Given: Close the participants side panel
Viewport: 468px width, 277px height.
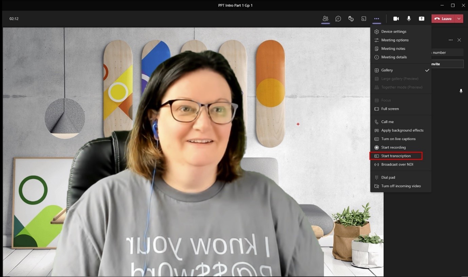Looking at the screenshot, I should coord(459,40).
